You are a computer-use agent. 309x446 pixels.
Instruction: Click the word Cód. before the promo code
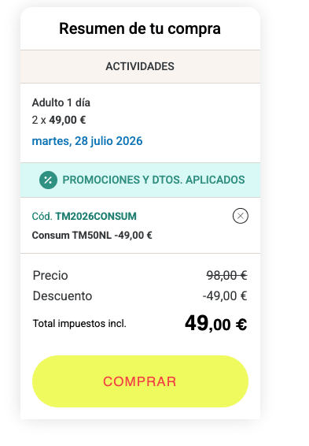pos(42,216)
